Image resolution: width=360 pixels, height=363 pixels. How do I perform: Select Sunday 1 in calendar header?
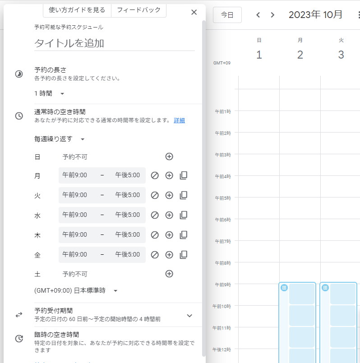(x=259, y=55)
